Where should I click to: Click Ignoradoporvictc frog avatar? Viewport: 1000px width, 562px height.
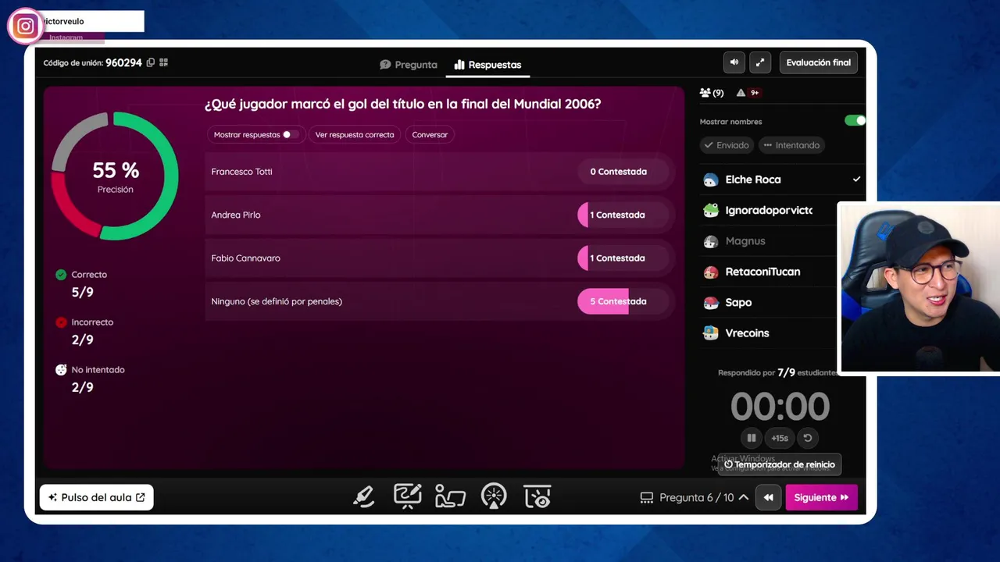point(710,210)
